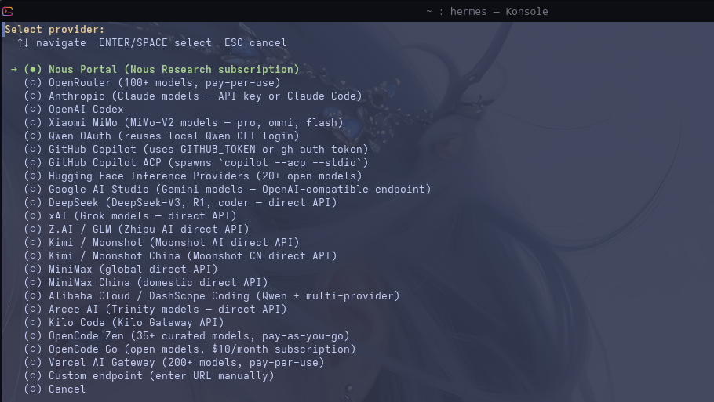Choose Custom endpoint to enter URL

pos(149,375)
